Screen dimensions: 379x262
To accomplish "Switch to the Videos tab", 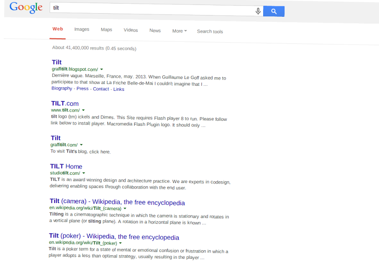I will tap(131, 30).
